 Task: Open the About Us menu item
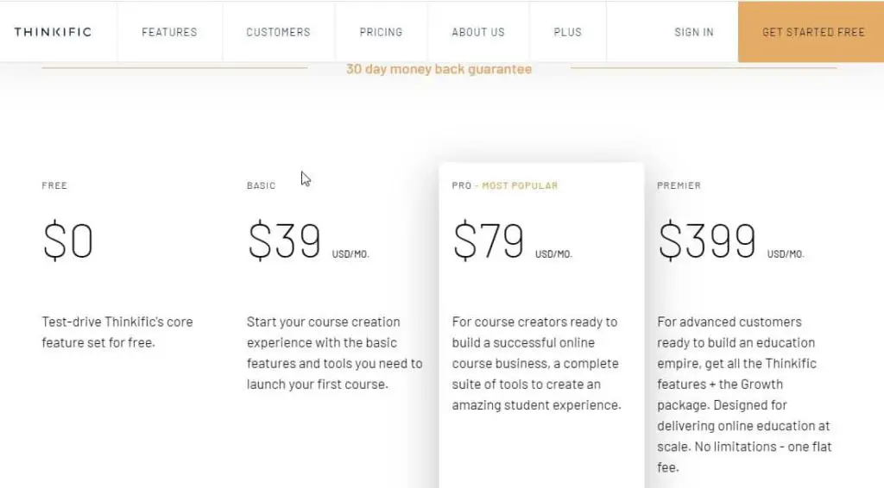pyautogui.click(x=478, y=32)
